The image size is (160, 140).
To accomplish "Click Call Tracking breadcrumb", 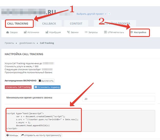I will [47, 43].
